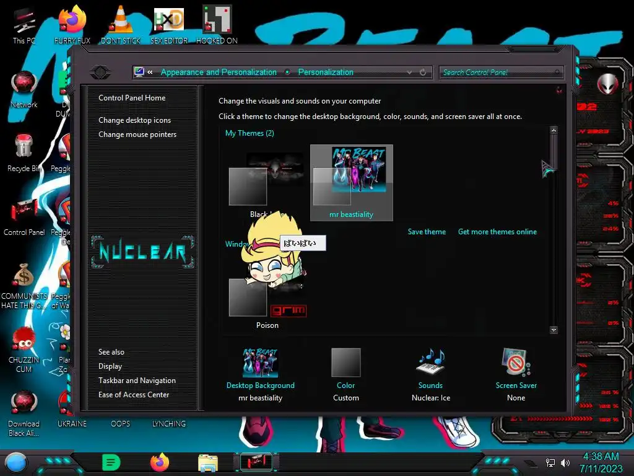This screenshot has width=634, height=476.
Task: Open the UKRAINE desktop shortcut
Action: [x=72, y=424]
